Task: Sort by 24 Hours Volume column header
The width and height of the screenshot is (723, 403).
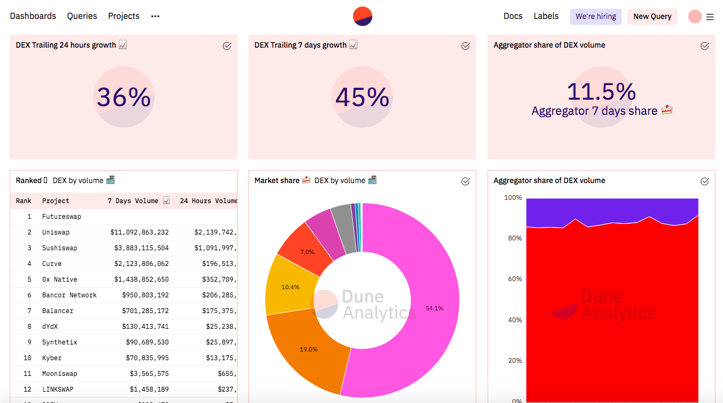Action: [x=208, y=201]
